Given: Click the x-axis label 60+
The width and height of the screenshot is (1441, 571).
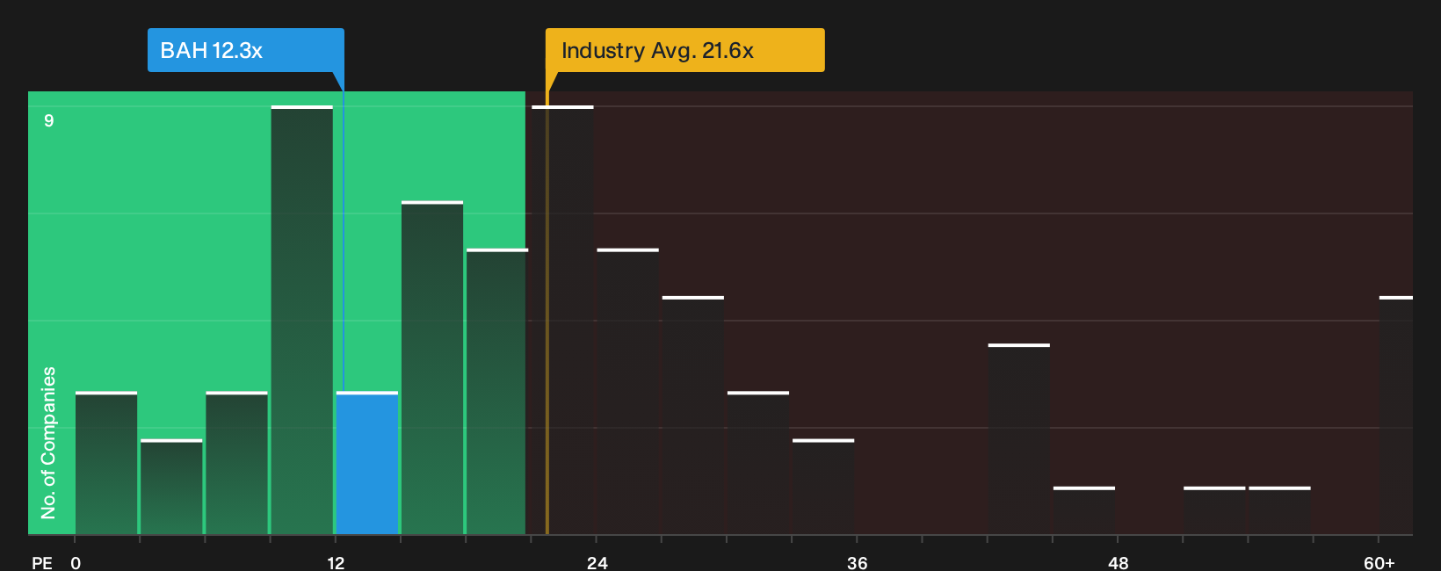Looking at the screenshot, I should tap(1379, 562).
